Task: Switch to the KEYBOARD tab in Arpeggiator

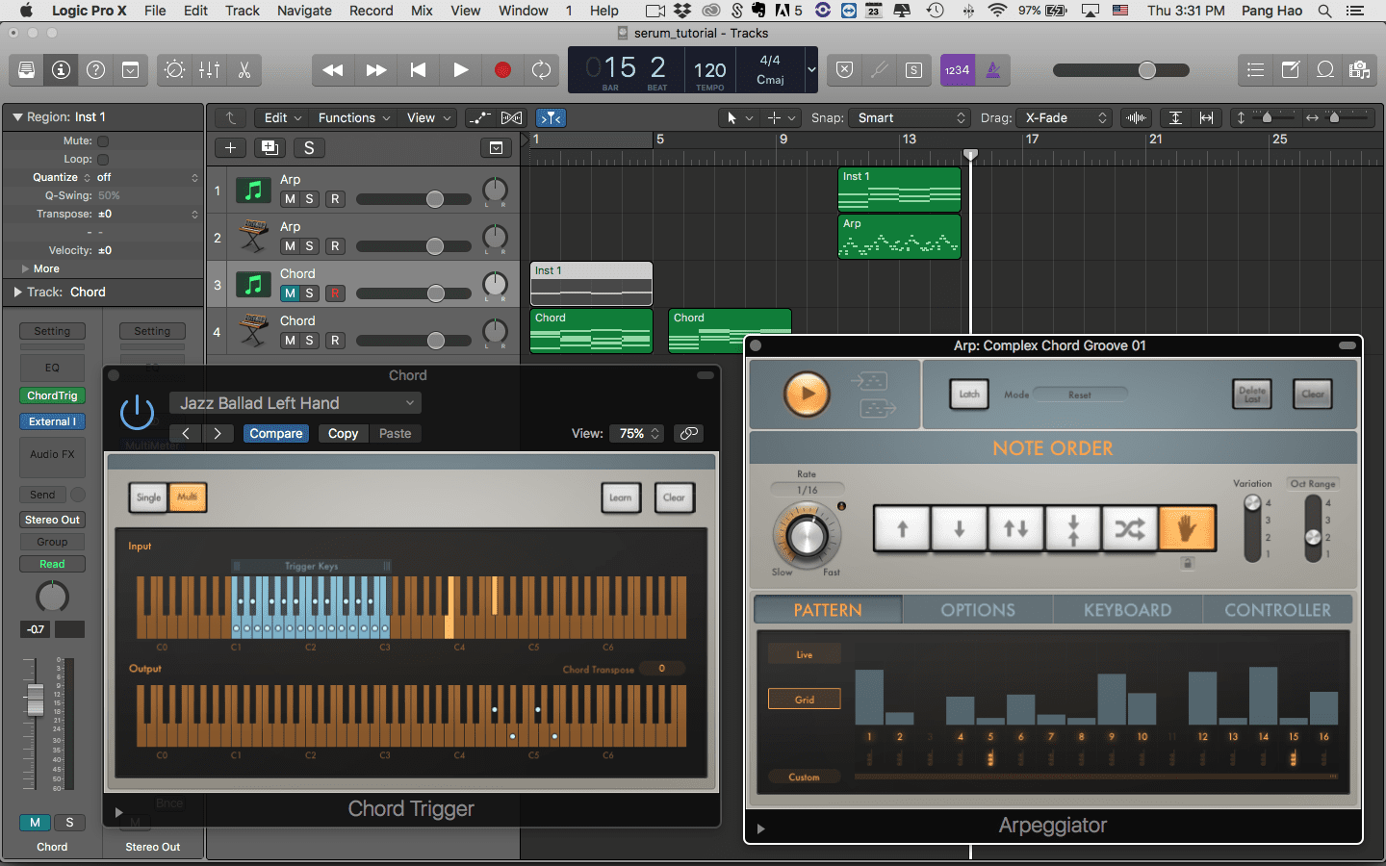Action: [1127, 610]
